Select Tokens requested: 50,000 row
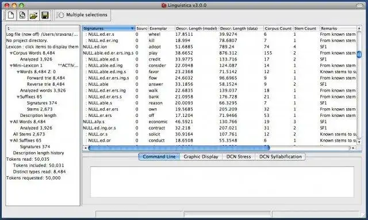This screenshot has height=220, width=368. click(x=33, y=178)
